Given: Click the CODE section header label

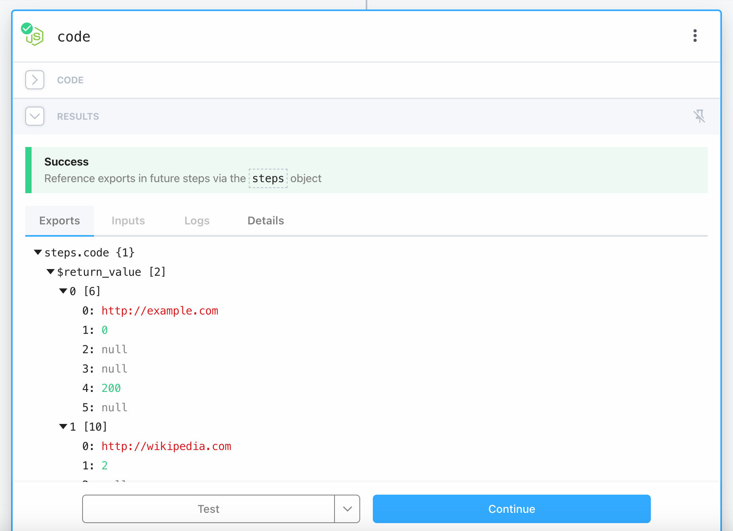Looking at the screenshot, I should 70,80.
